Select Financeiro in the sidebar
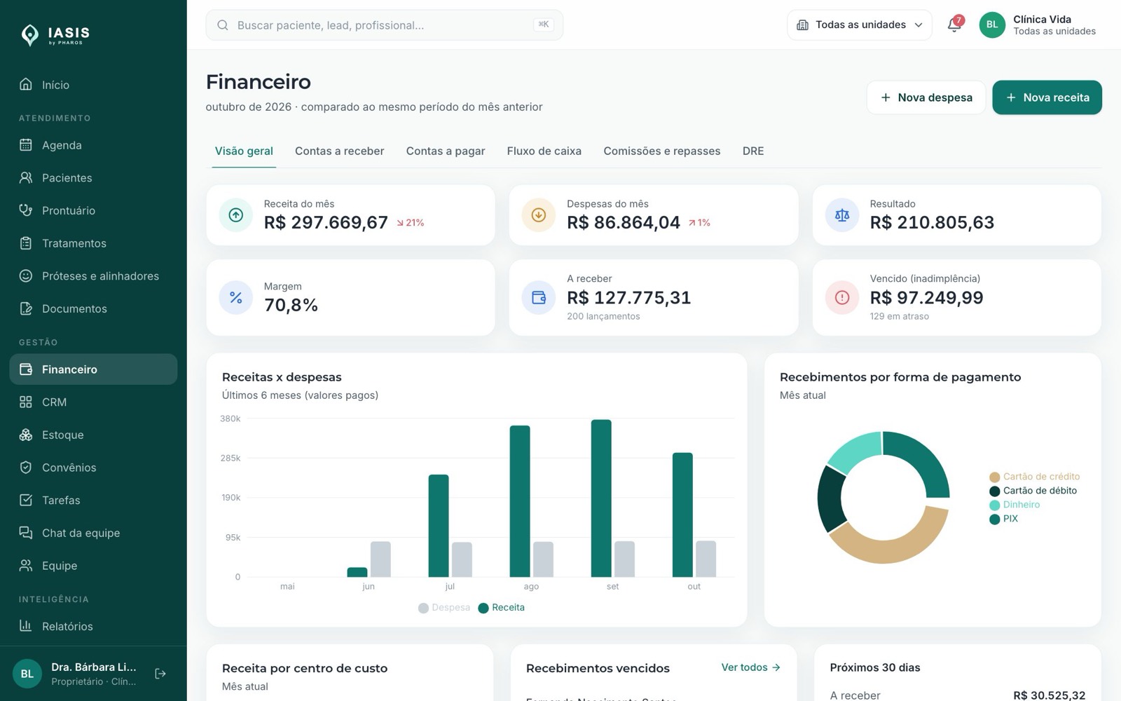 click(x=93, y=369)
